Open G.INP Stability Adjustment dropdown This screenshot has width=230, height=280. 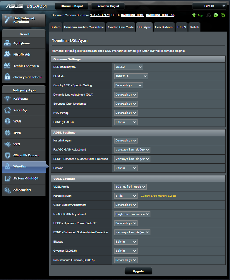(x=126, y=205)
